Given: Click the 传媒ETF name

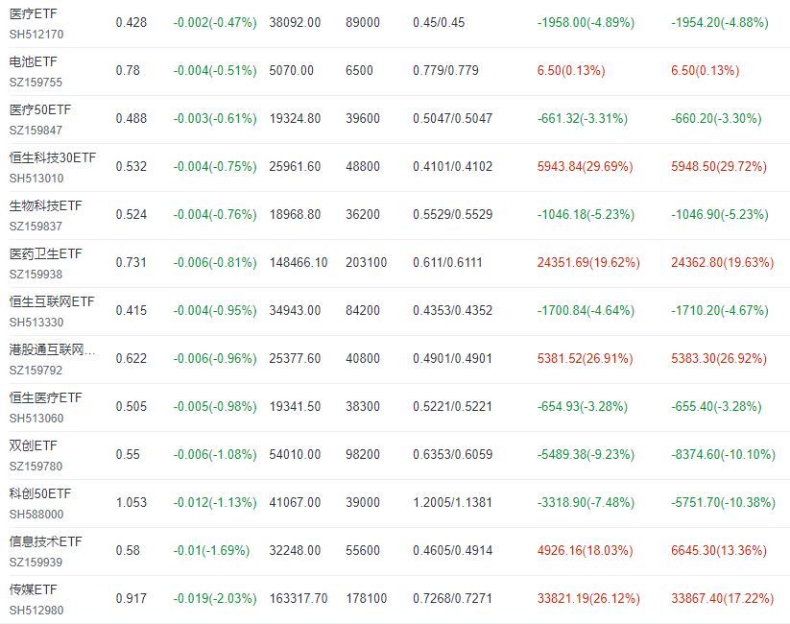Looking at the screenshot, I should [34, 589].
